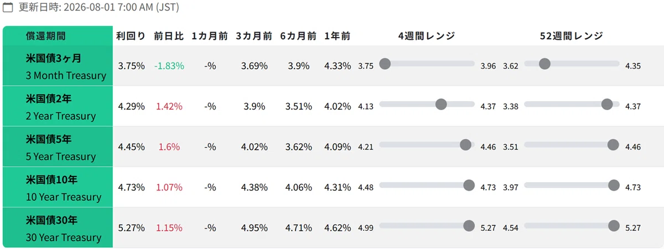Image resolution: width=664 pixels, height=249 pixels.
Task: Click the -1.83% daily change value
Action: pyautogui.click(x=169, y=66)
